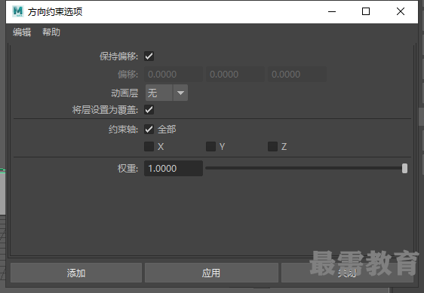Open the 帮助 menu

[x=51, y=32]
